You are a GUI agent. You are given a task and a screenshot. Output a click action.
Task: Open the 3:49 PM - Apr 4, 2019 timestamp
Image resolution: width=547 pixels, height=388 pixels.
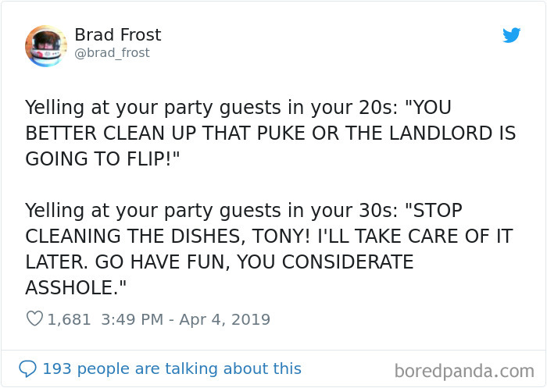[186, 319]
